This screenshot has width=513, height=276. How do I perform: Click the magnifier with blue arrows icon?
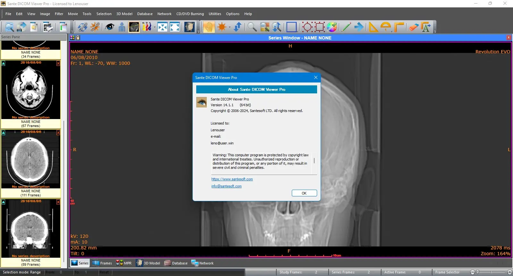point(277,27)
